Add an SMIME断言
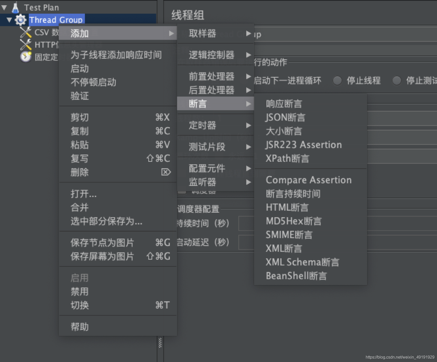The image size is (437, 362). (x=311, y=235)
